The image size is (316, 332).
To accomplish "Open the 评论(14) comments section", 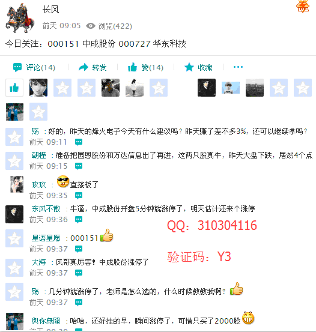I will click(x=34, y=68).
